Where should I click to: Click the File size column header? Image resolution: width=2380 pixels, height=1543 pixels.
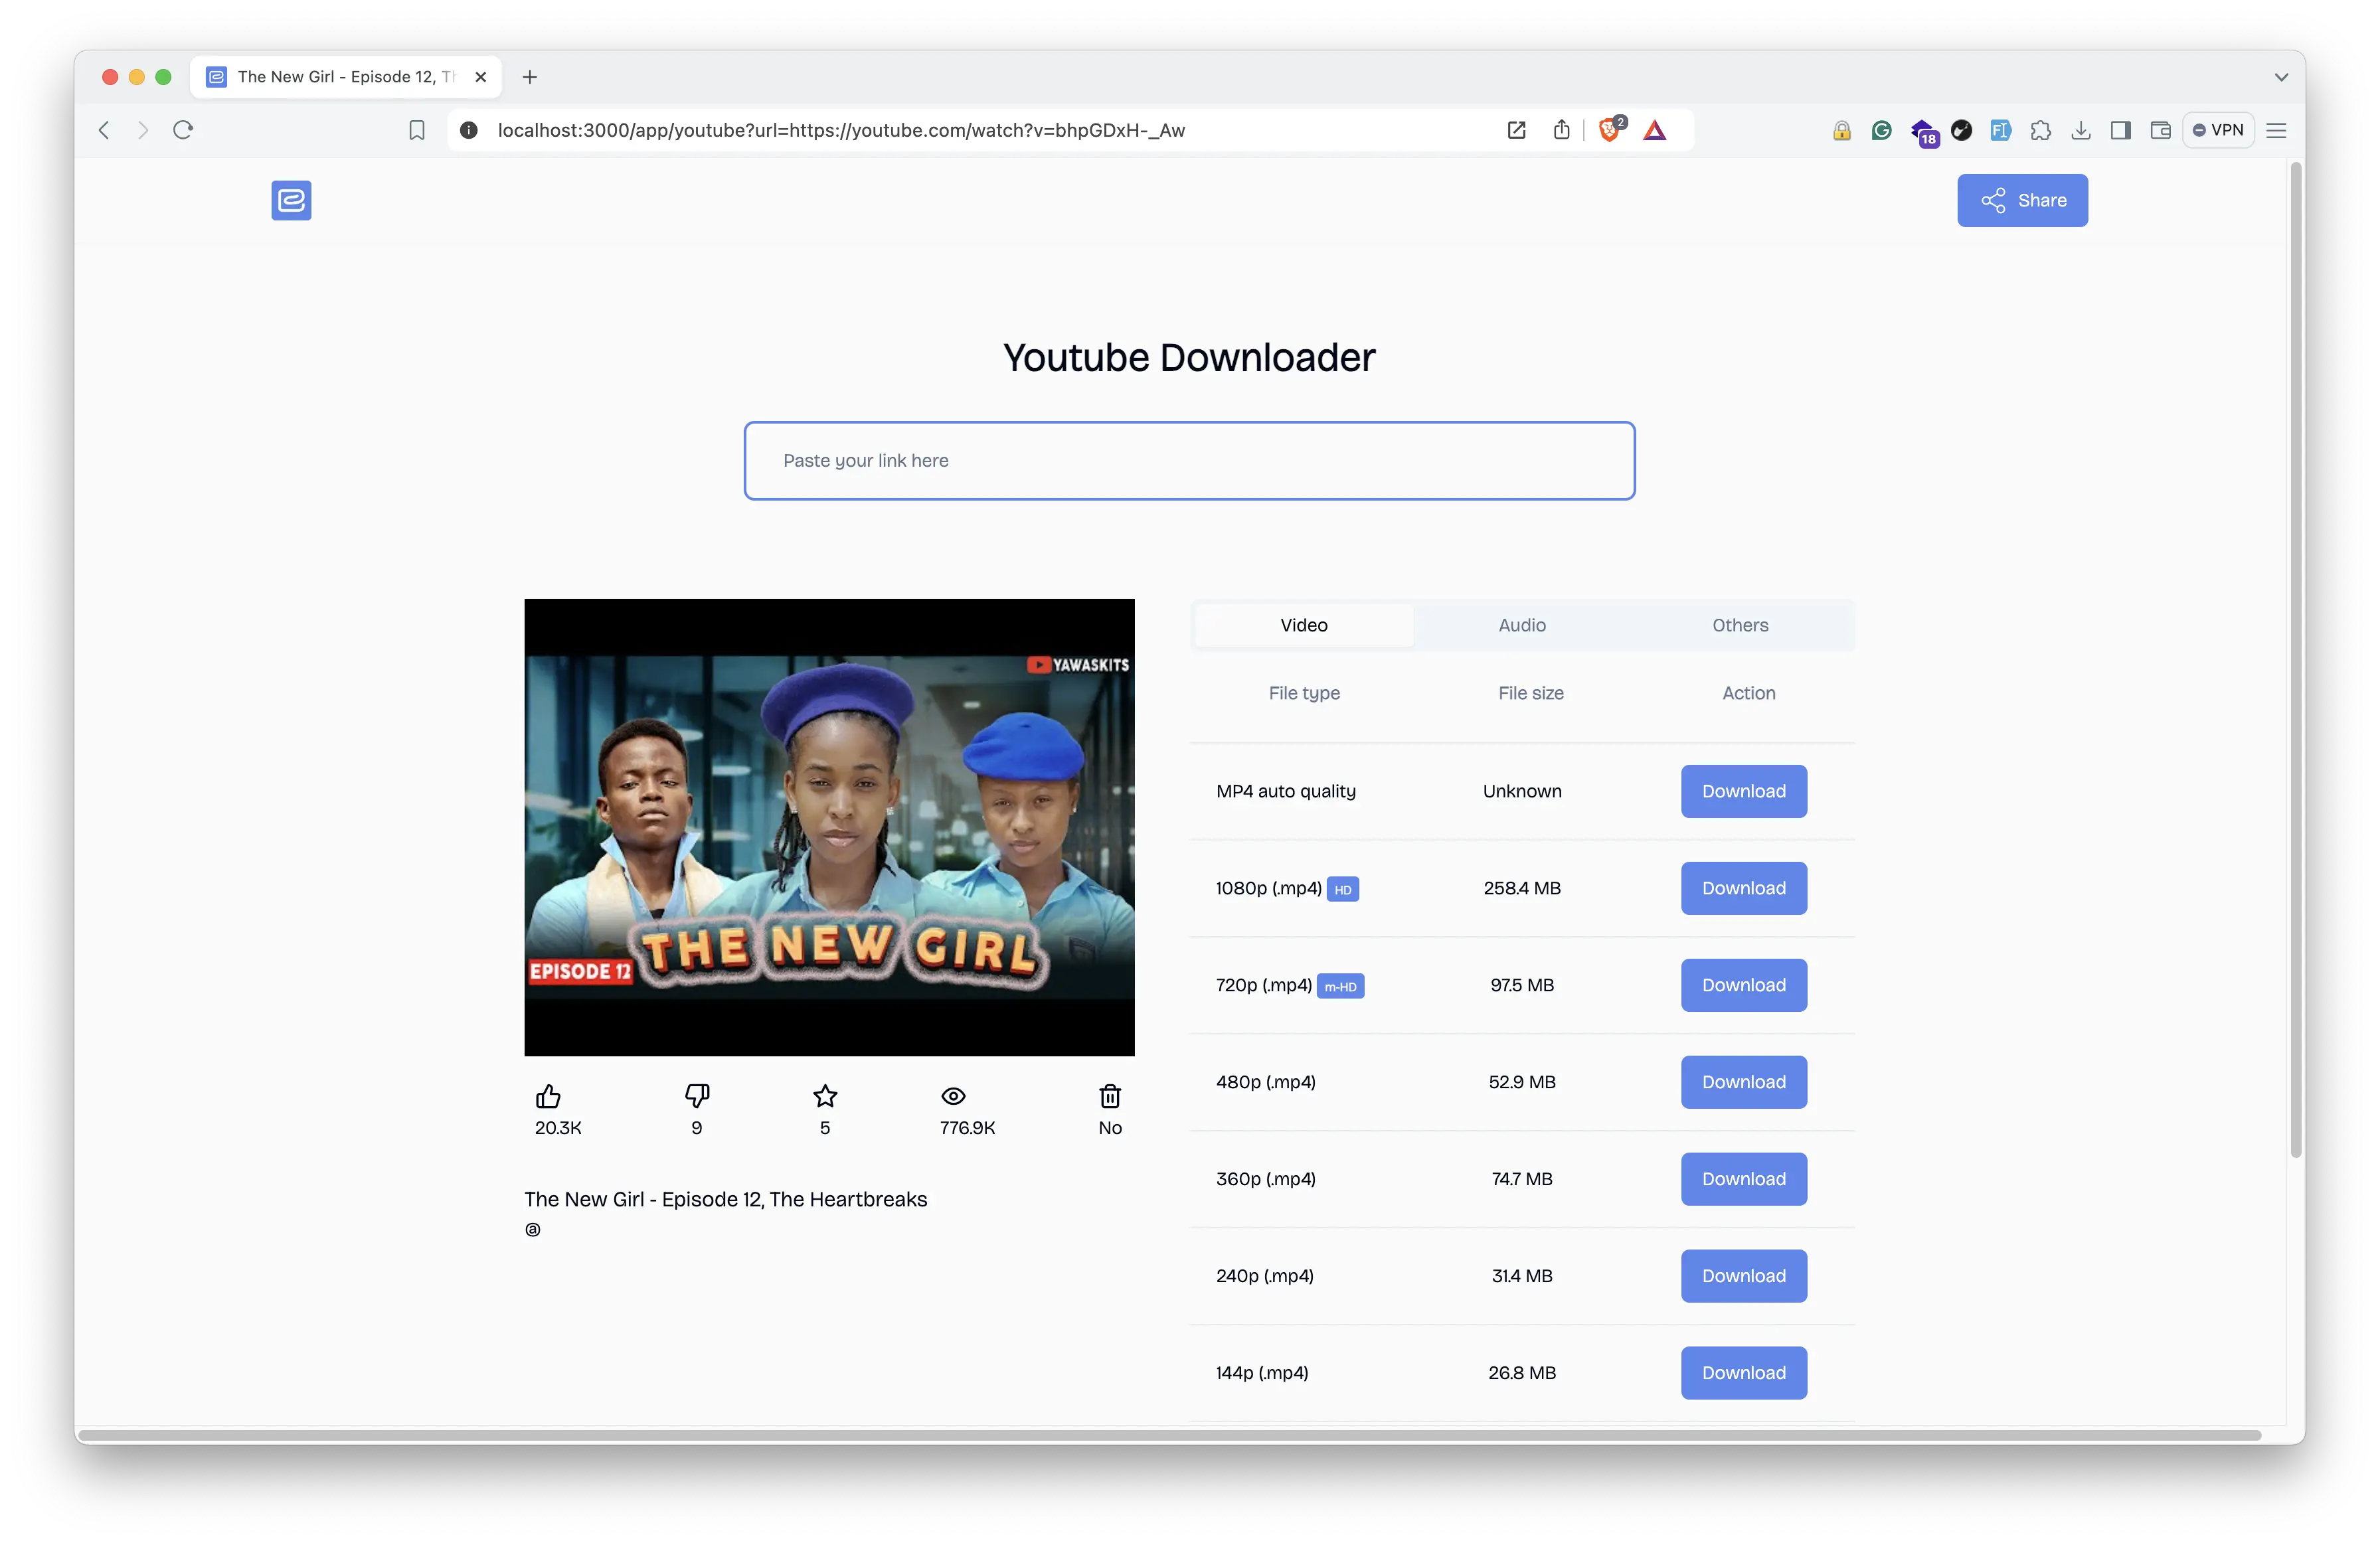1531,693
